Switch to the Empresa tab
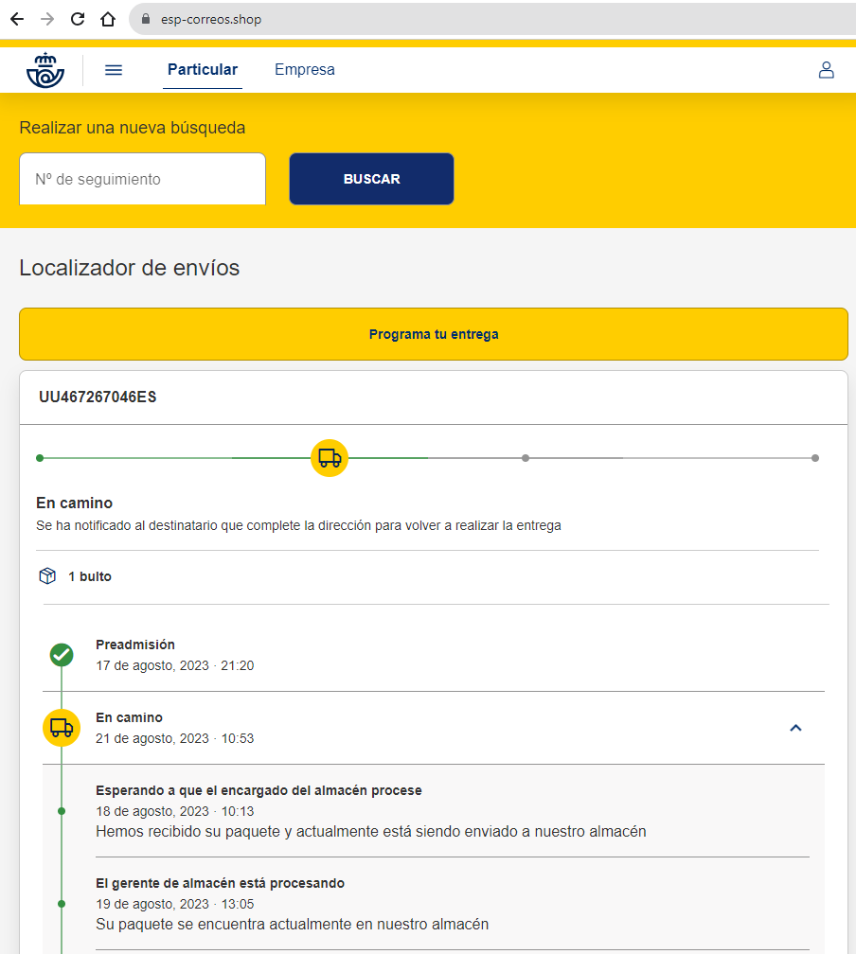856x954 pixels. (304, 69)
